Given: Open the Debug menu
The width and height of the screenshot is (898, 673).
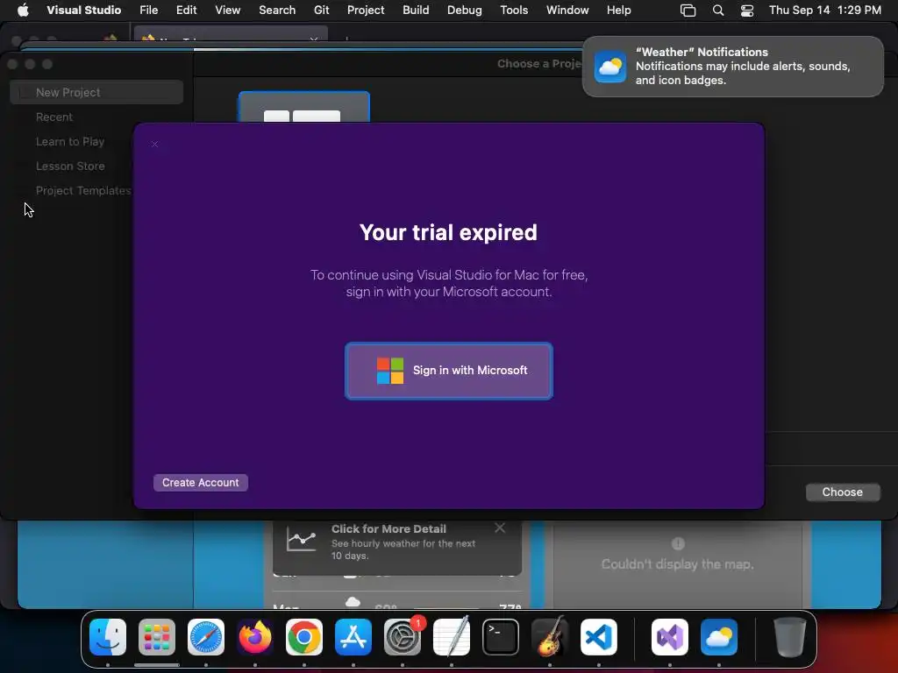Looking at the screenshot, I should coord(465,10).
